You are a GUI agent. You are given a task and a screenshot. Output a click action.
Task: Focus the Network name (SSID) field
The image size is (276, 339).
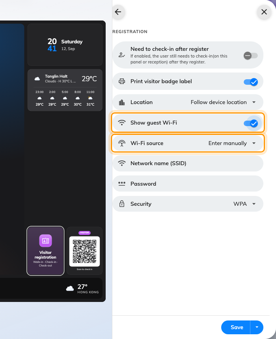tap(188, 164)
